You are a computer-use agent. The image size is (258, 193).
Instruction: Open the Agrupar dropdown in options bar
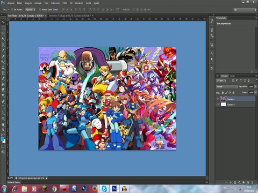click(x=30, y=10)
